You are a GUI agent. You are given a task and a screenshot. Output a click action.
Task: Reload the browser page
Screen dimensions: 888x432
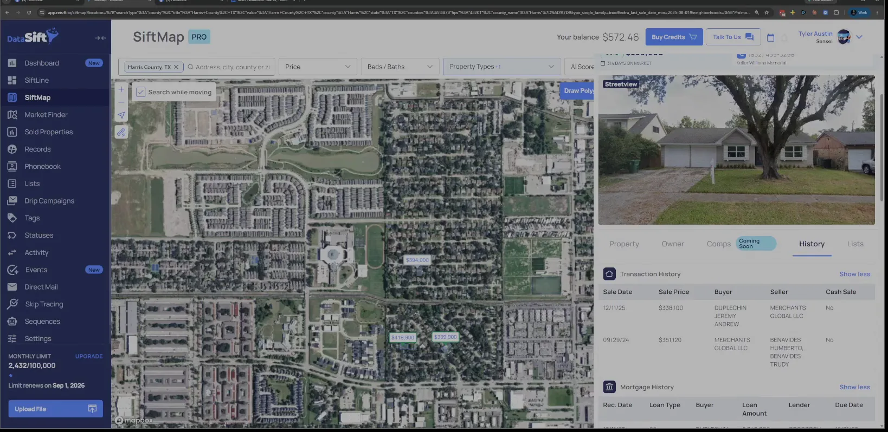pos(29,12)
